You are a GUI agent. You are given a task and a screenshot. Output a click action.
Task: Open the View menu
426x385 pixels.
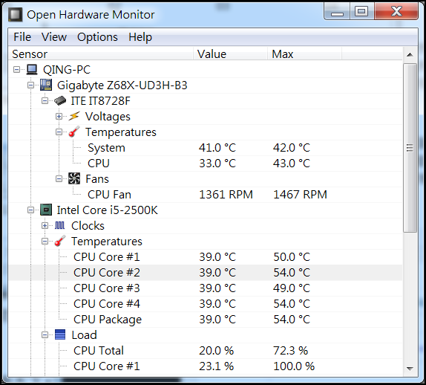[53, 37]
